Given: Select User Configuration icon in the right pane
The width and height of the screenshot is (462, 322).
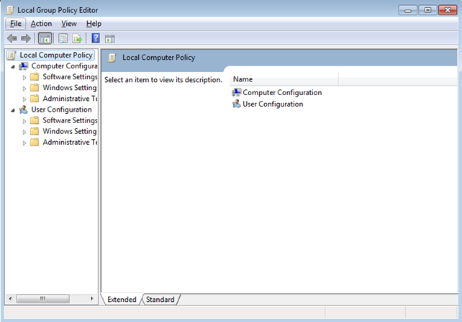Looking at the screenshot, I should click(x=237, y=104).
